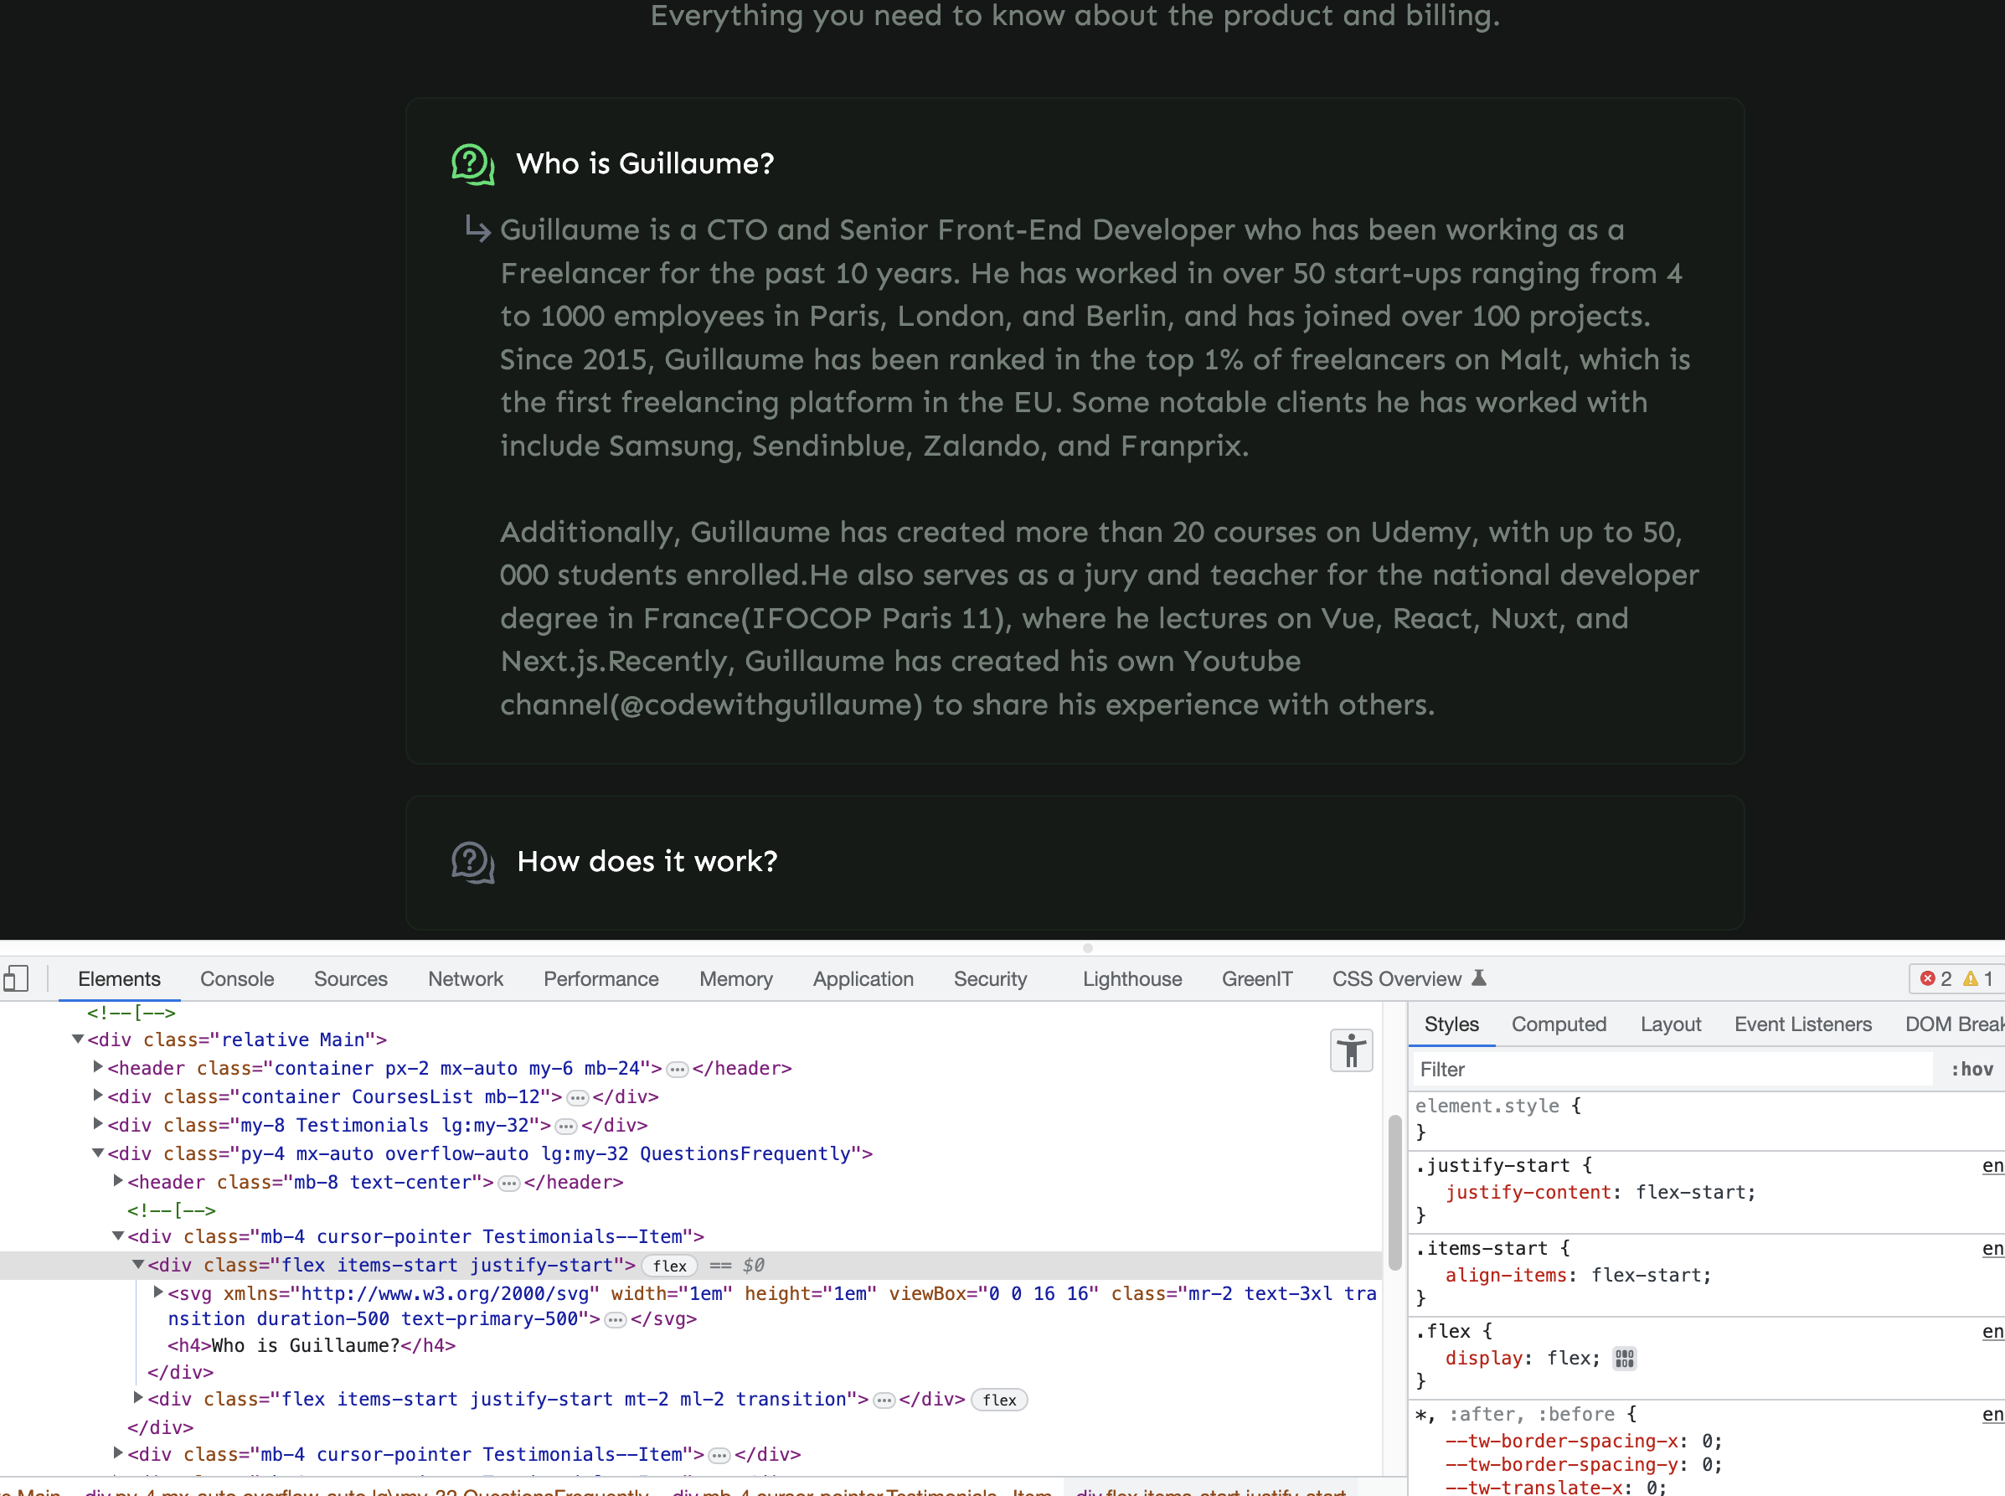The image size is (2005, 1496).
Task: Click the ellipsis in the svg element row
Action: pos(616,1320)
